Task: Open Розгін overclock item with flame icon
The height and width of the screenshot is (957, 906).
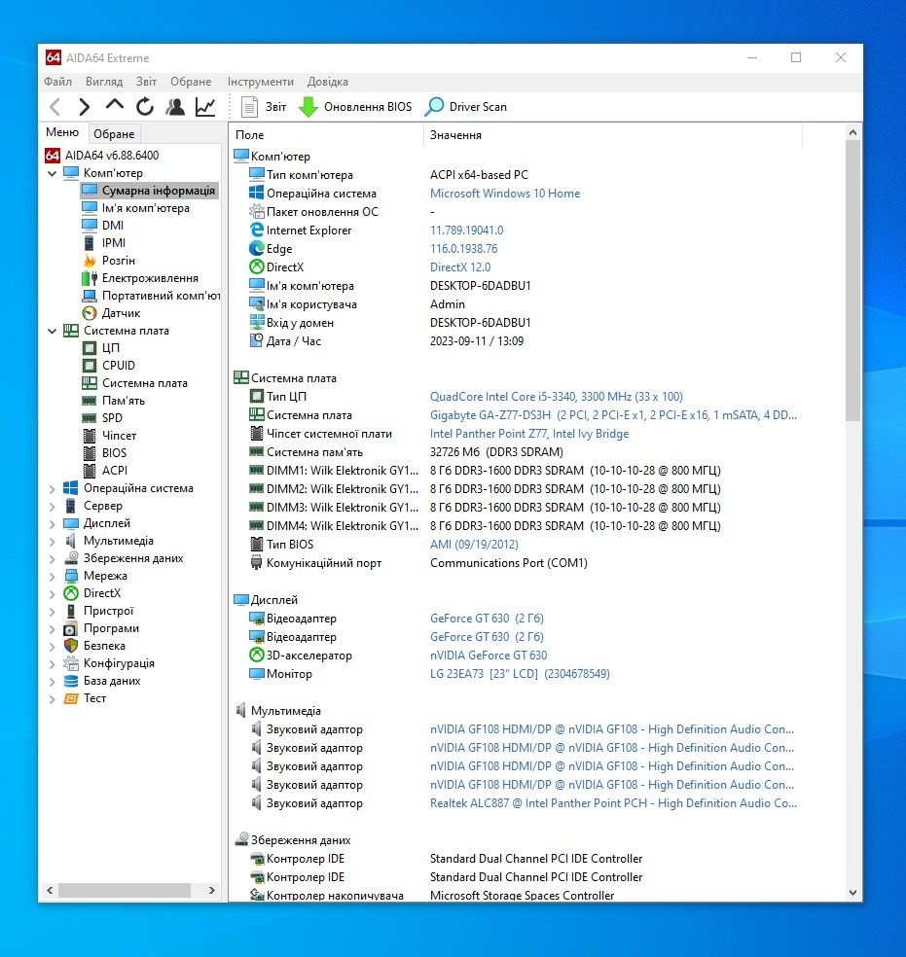Action: click(x=118, y=261)
